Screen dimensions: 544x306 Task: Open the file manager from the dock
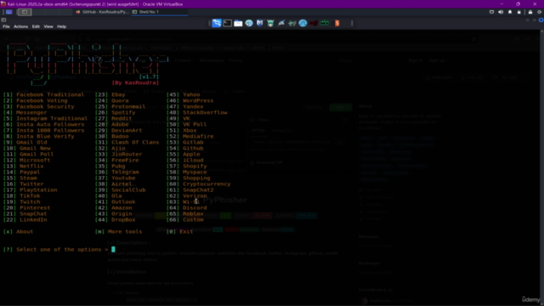tap(238, 23)
